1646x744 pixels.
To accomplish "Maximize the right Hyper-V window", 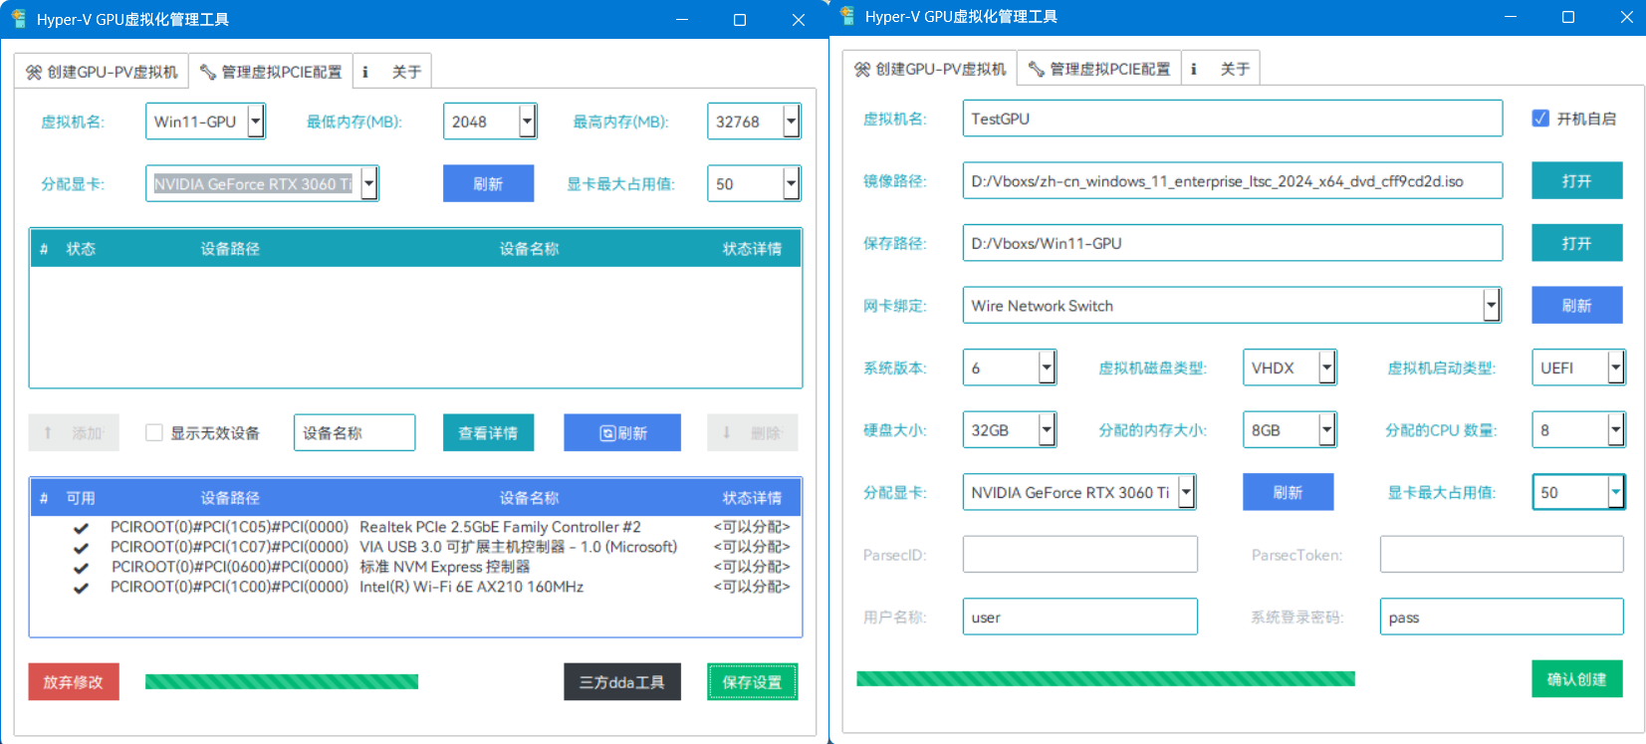I will [x=1568, y=17].
